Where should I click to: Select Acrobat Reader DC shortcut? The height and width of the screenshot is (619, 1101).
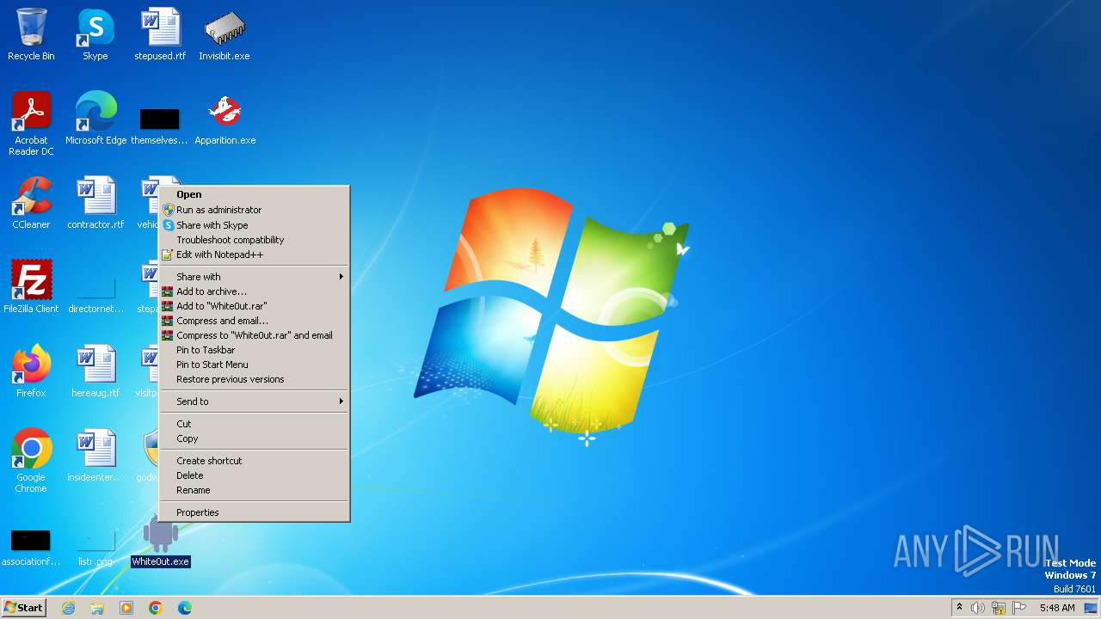(31, 124)
